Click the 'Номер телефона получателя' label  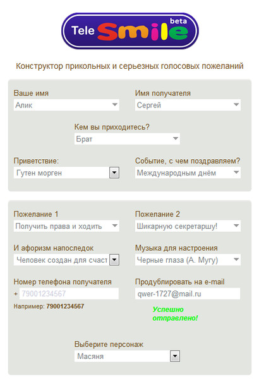[63, 282]
